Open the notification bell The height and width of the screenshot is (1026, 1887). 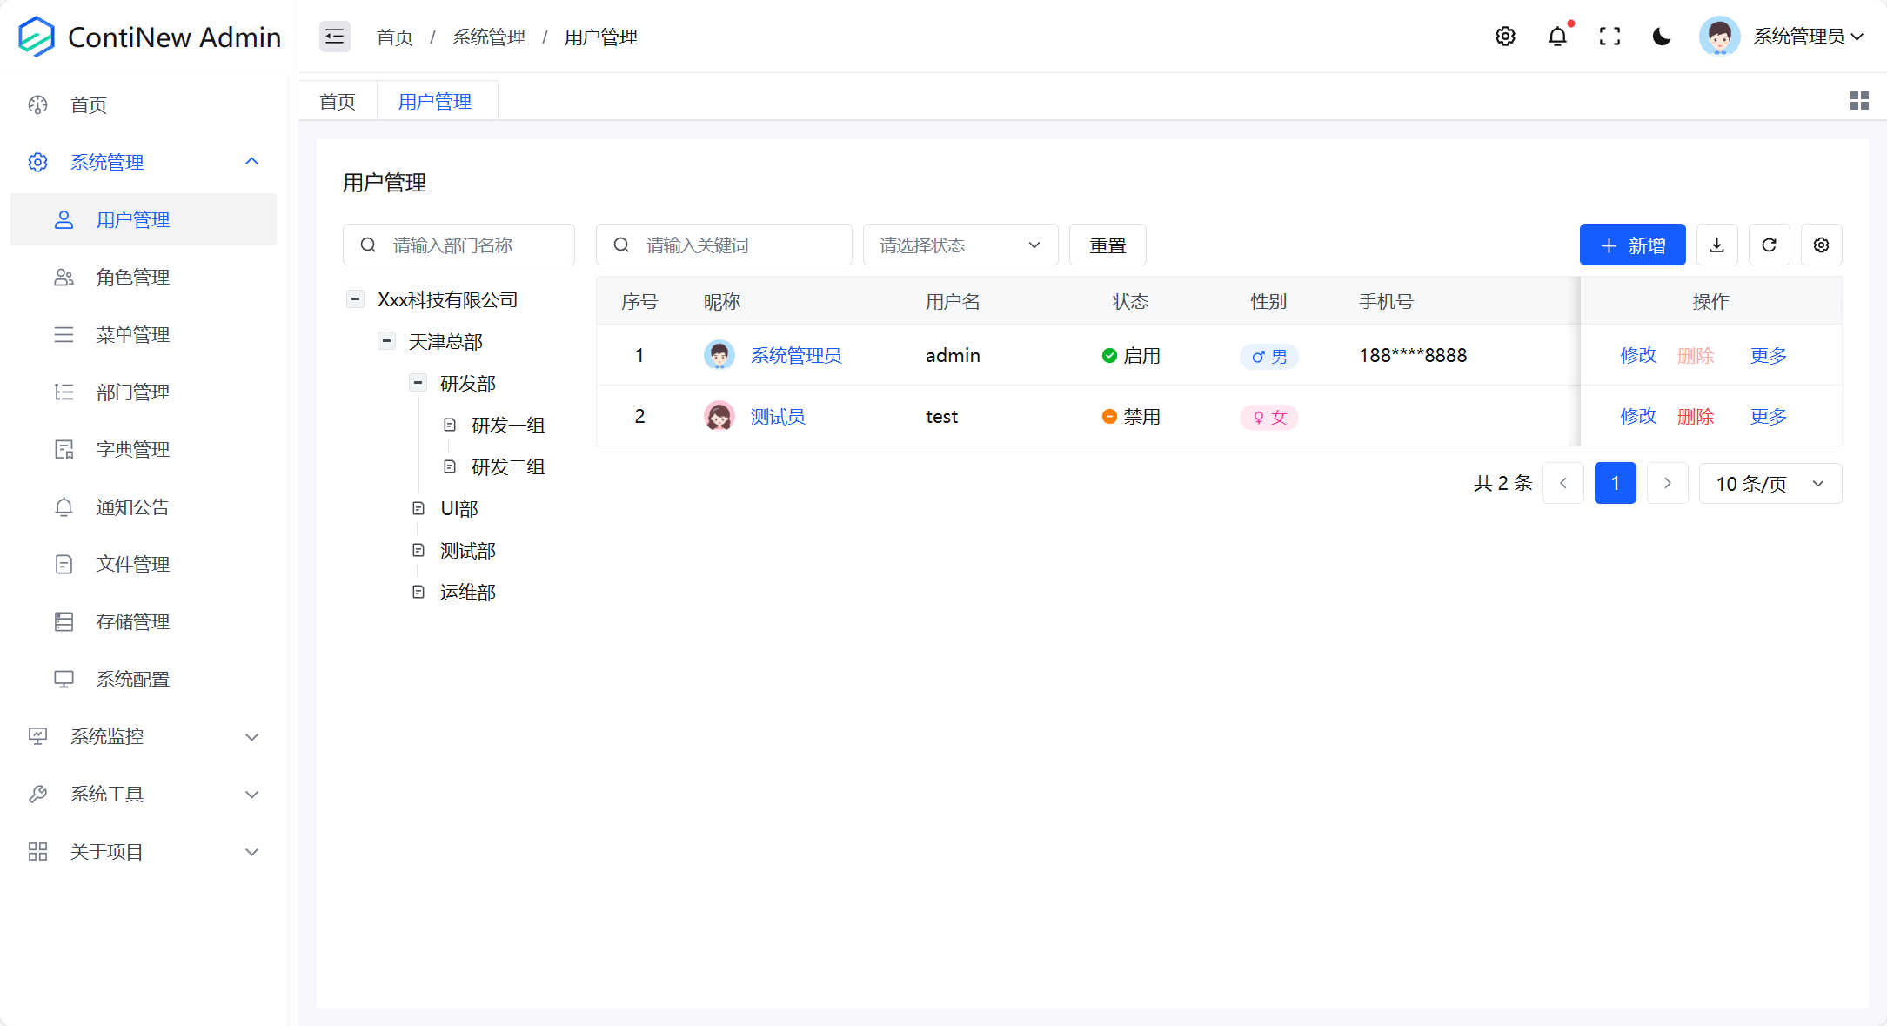click(x=1557, y=37)
